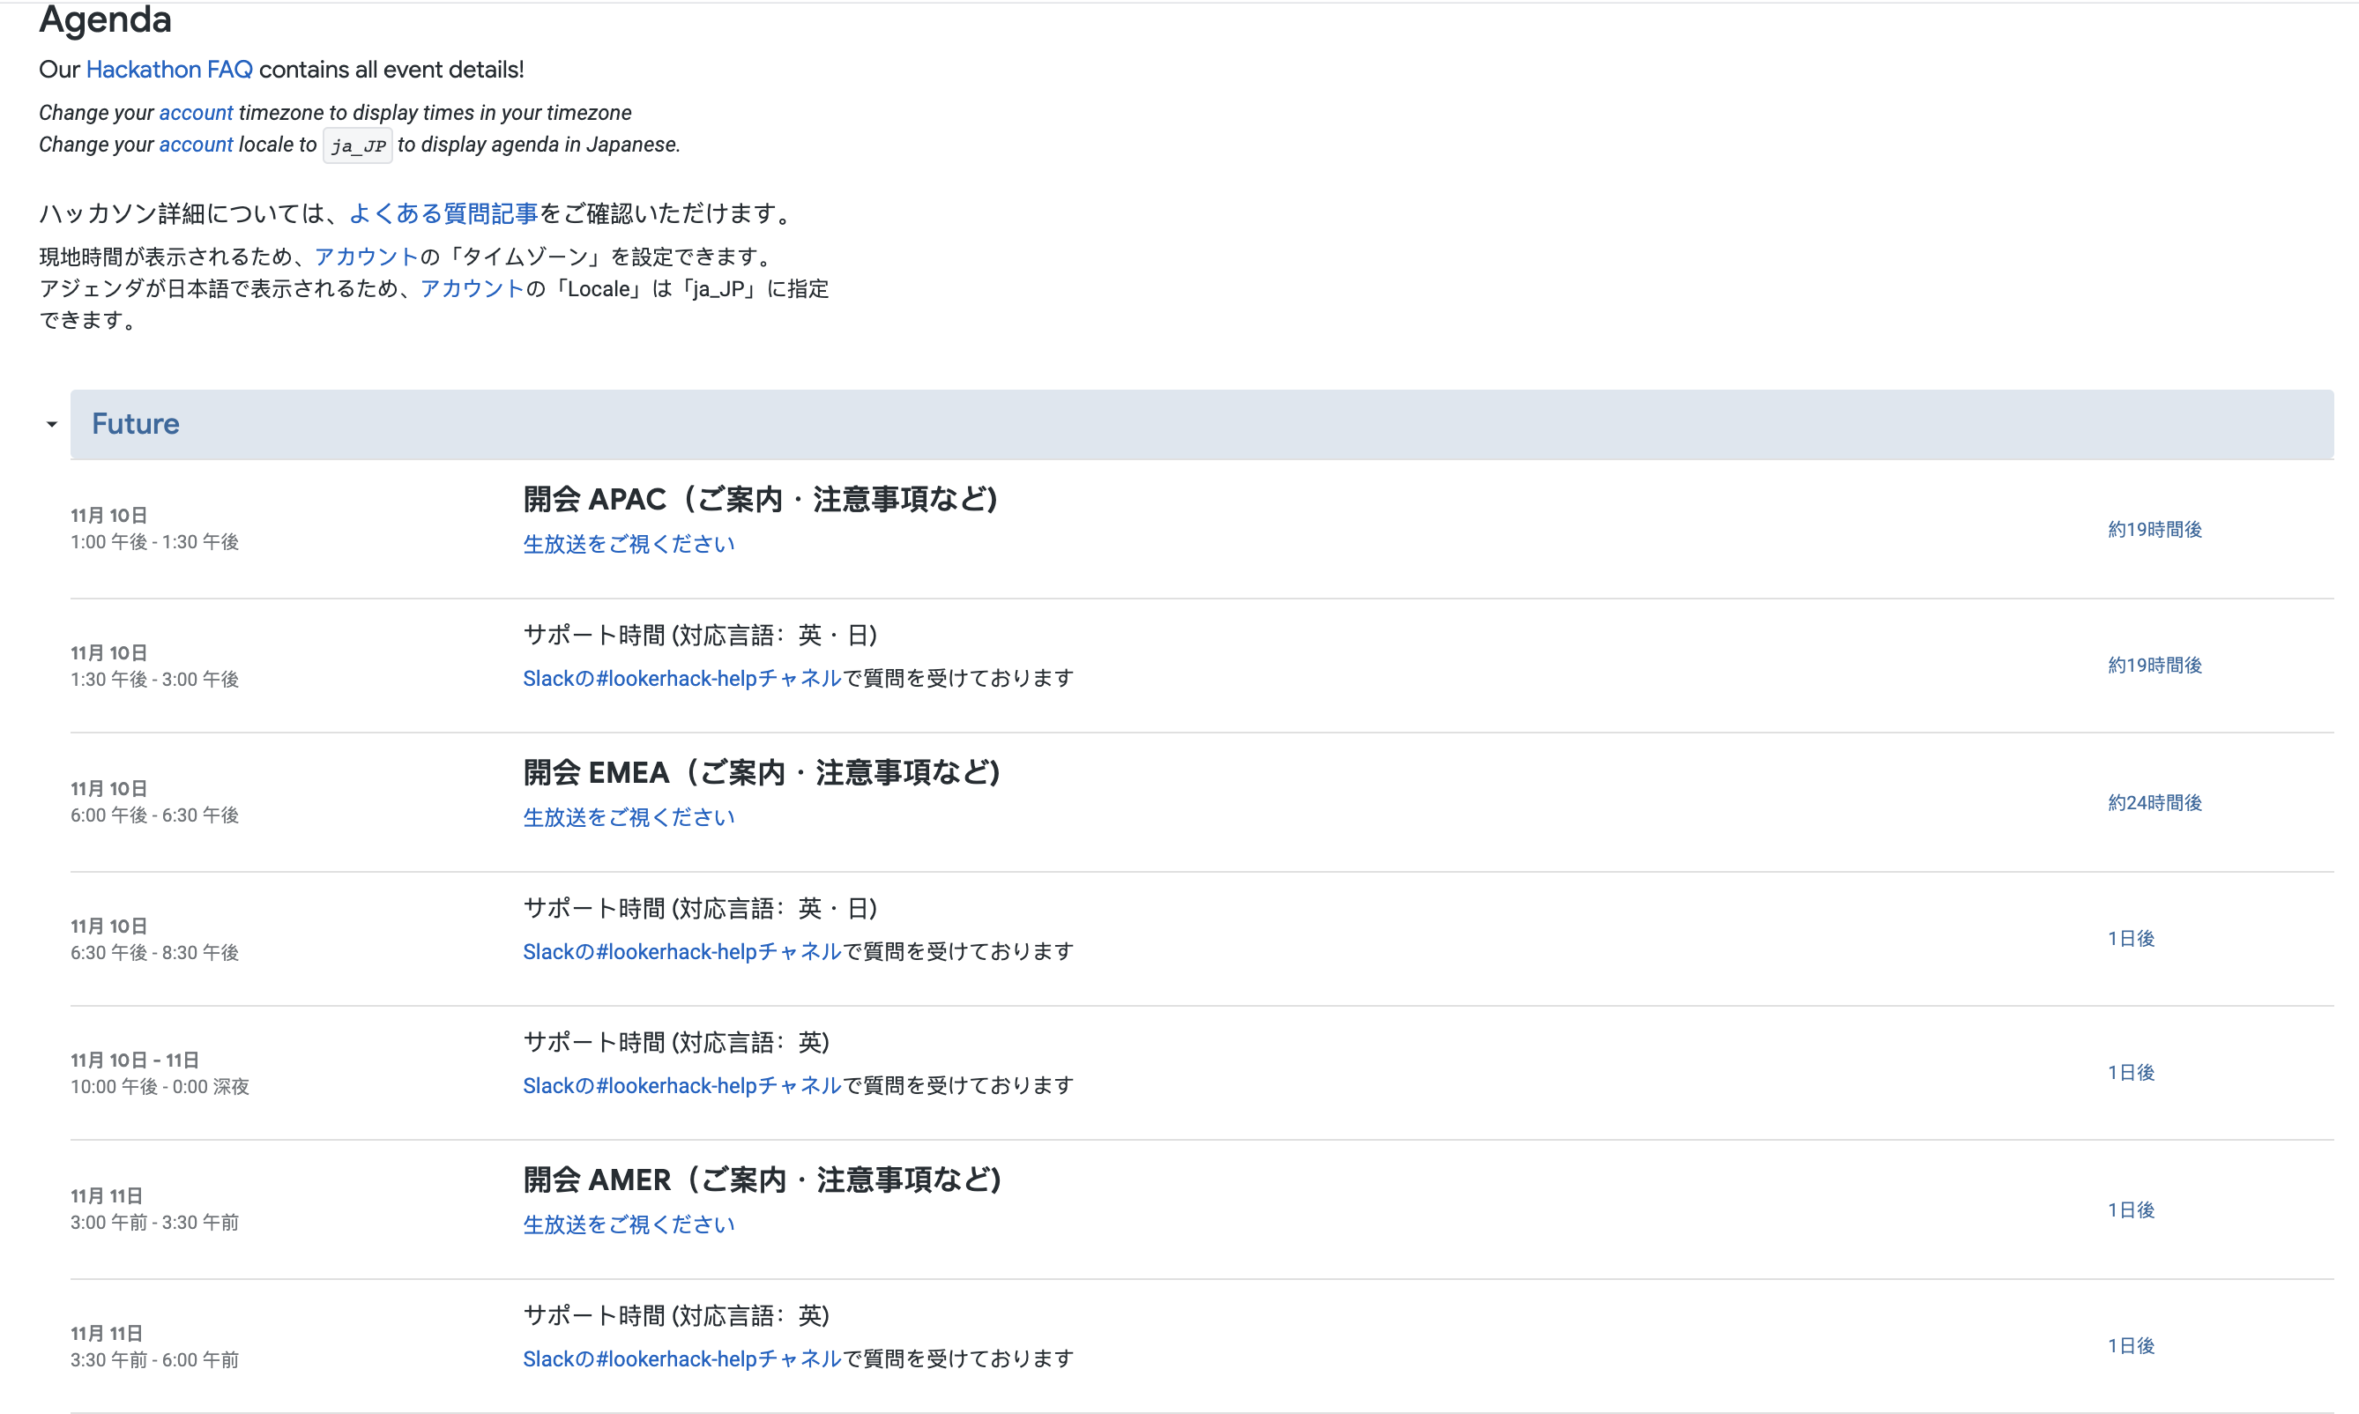Open Slack help channel link for 10:00 午後 session
The image size is (2359, 1414).
pos(681,1085)
